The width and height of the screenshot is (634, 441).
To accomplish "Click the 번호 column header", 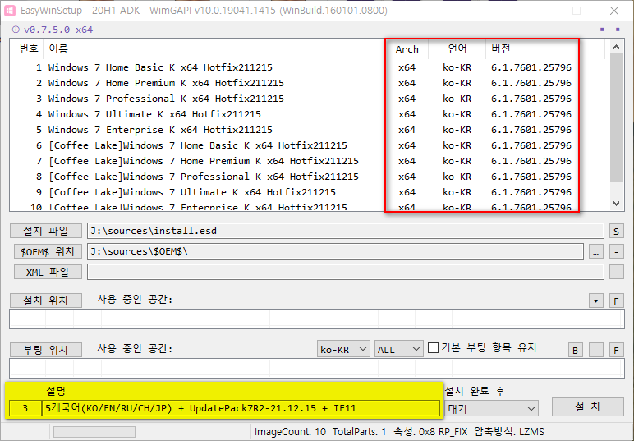I will [x=29, y=48].
